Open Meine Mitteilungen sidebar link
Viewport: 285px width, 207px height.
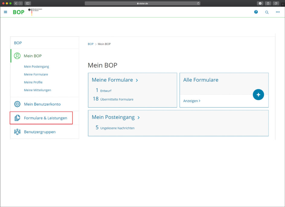tap(37, 90)
